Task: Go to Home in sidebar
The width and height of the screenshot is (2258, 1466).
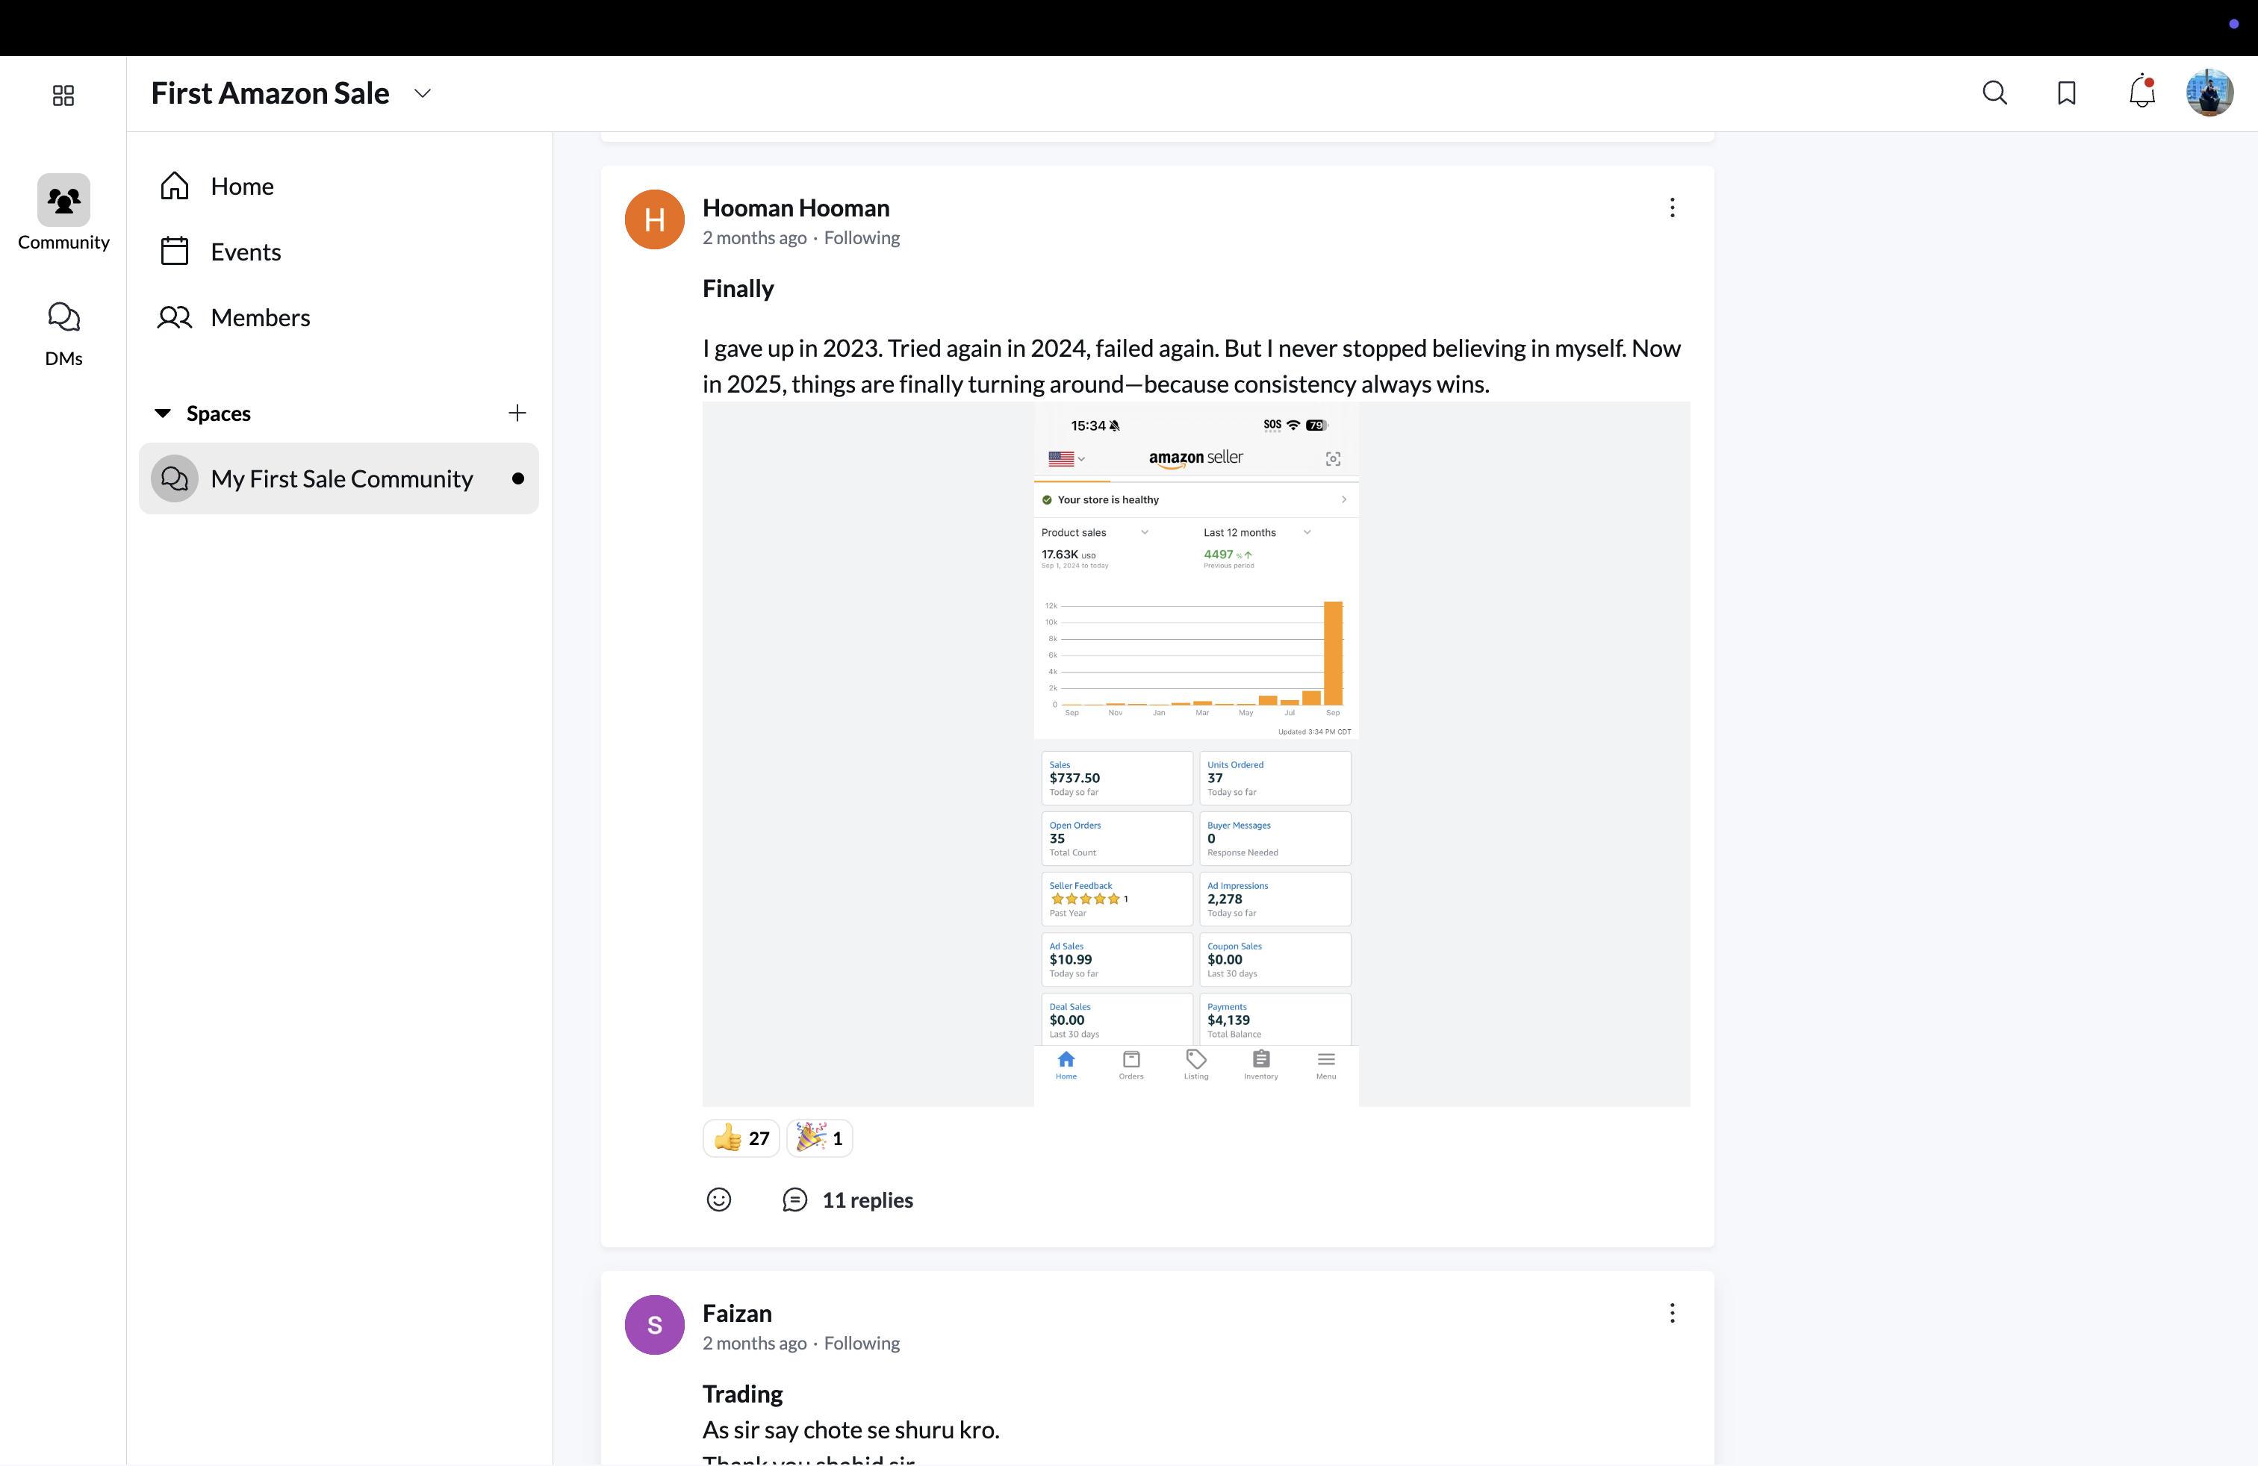Action: pos(241,186)
